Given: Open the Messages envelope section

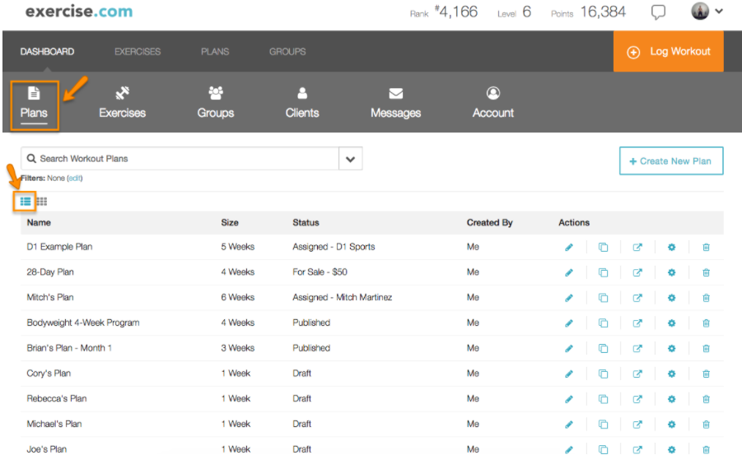Looking at the screenshot, I should [395, 103].
